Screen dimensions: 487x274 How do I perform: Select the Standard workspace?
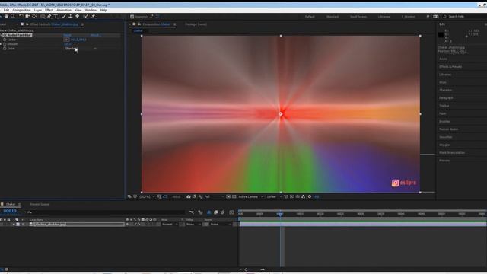[x=333, y=17]
